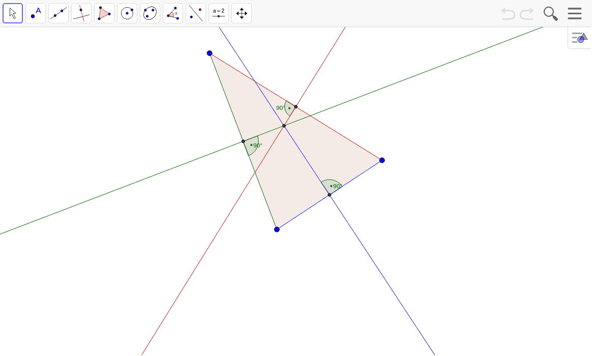Click the bottom triangle vertex point
The height and width of the screenshot is (356, 592).
click(277, 229)
